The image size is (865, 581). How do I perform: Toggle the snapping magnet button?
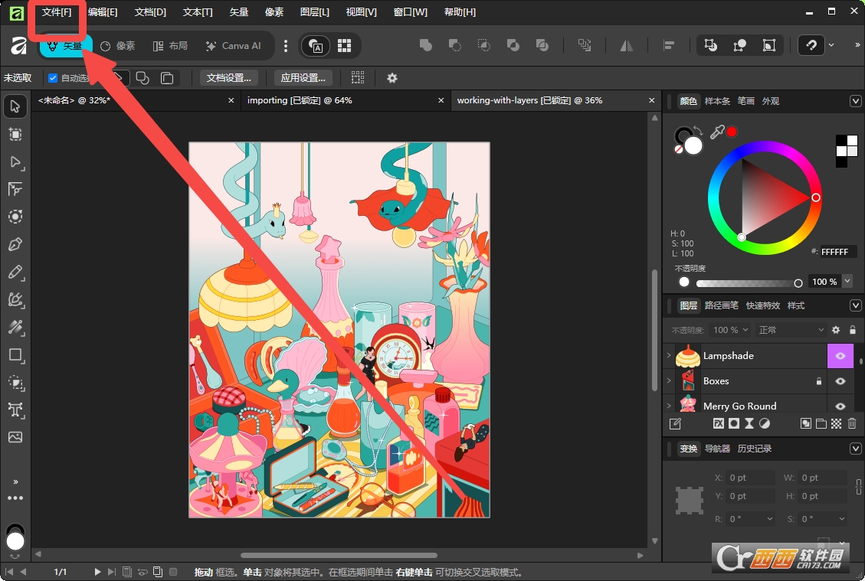click(x=811, y=45)
